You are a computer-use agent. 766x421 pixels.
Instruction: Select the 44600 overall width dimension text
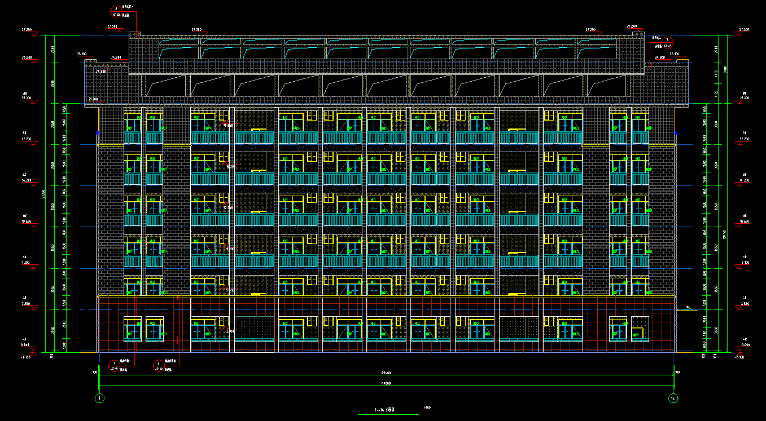(386, 383)
